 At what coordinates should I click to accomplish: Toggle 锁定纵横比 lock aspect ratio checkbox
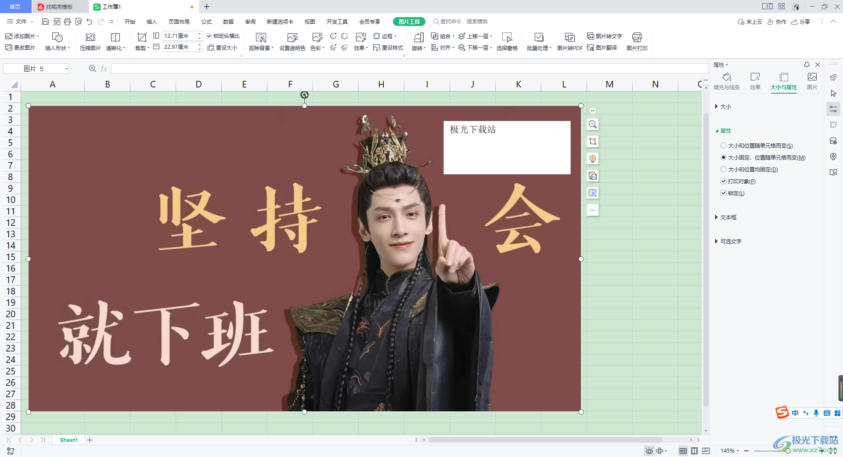pyautogui.click(x=209, y=36)
